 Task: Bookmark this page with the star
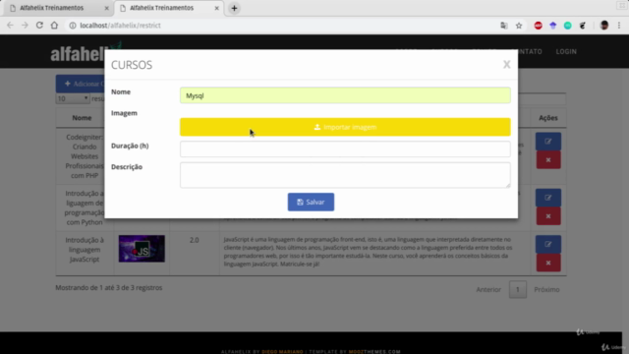(x=519, y=26)
